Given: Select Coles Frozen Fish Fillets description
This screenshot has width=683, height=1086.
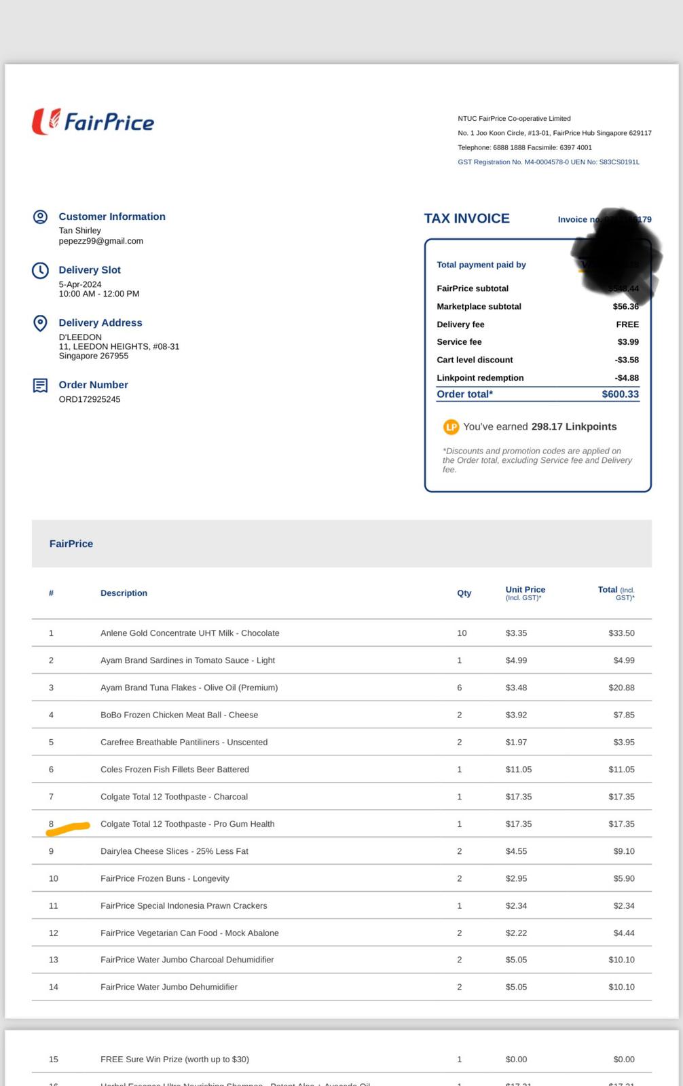Looking at the screenshot, I should pos(174,769).
